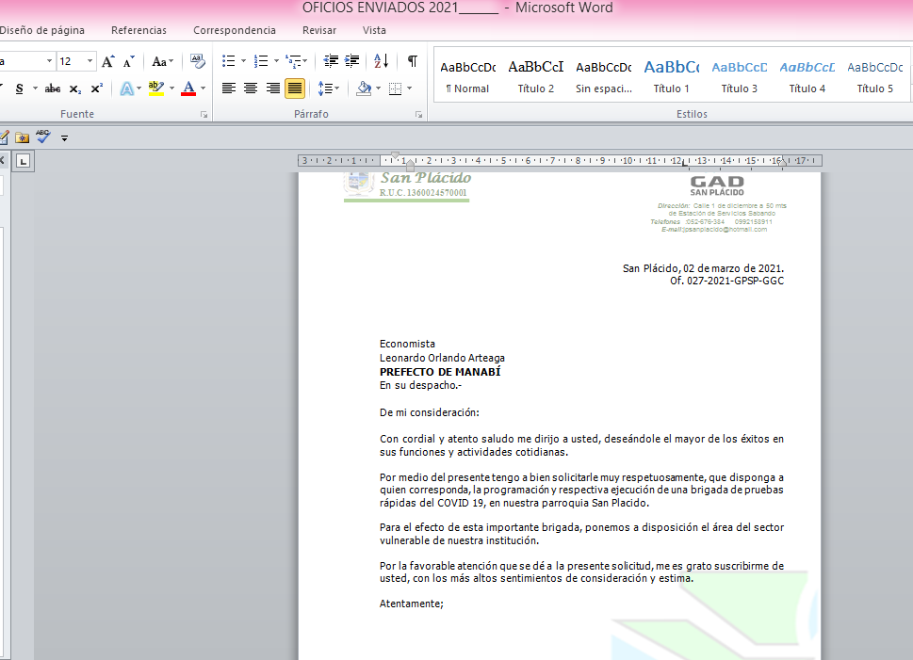Toggle Justify paragraph alignment
Image resolution: width=913 pixels, height=660 pixels.
pyautogui.click(x=295, y=89)
